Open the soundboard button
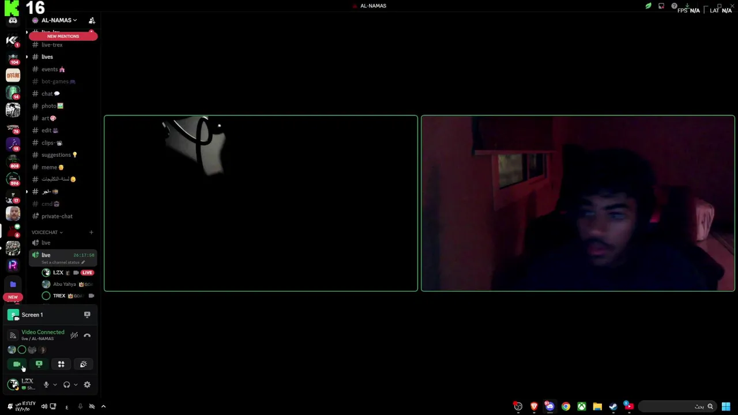The height and width of the screenshot is (415, 738). [x=84, y=364]
